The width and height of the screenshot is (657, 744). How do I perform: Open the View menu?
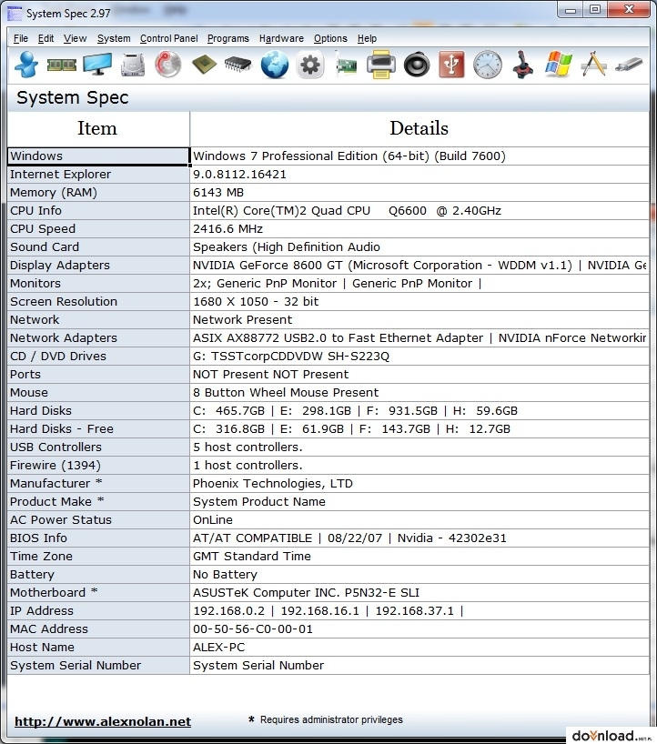coord(75,38)
